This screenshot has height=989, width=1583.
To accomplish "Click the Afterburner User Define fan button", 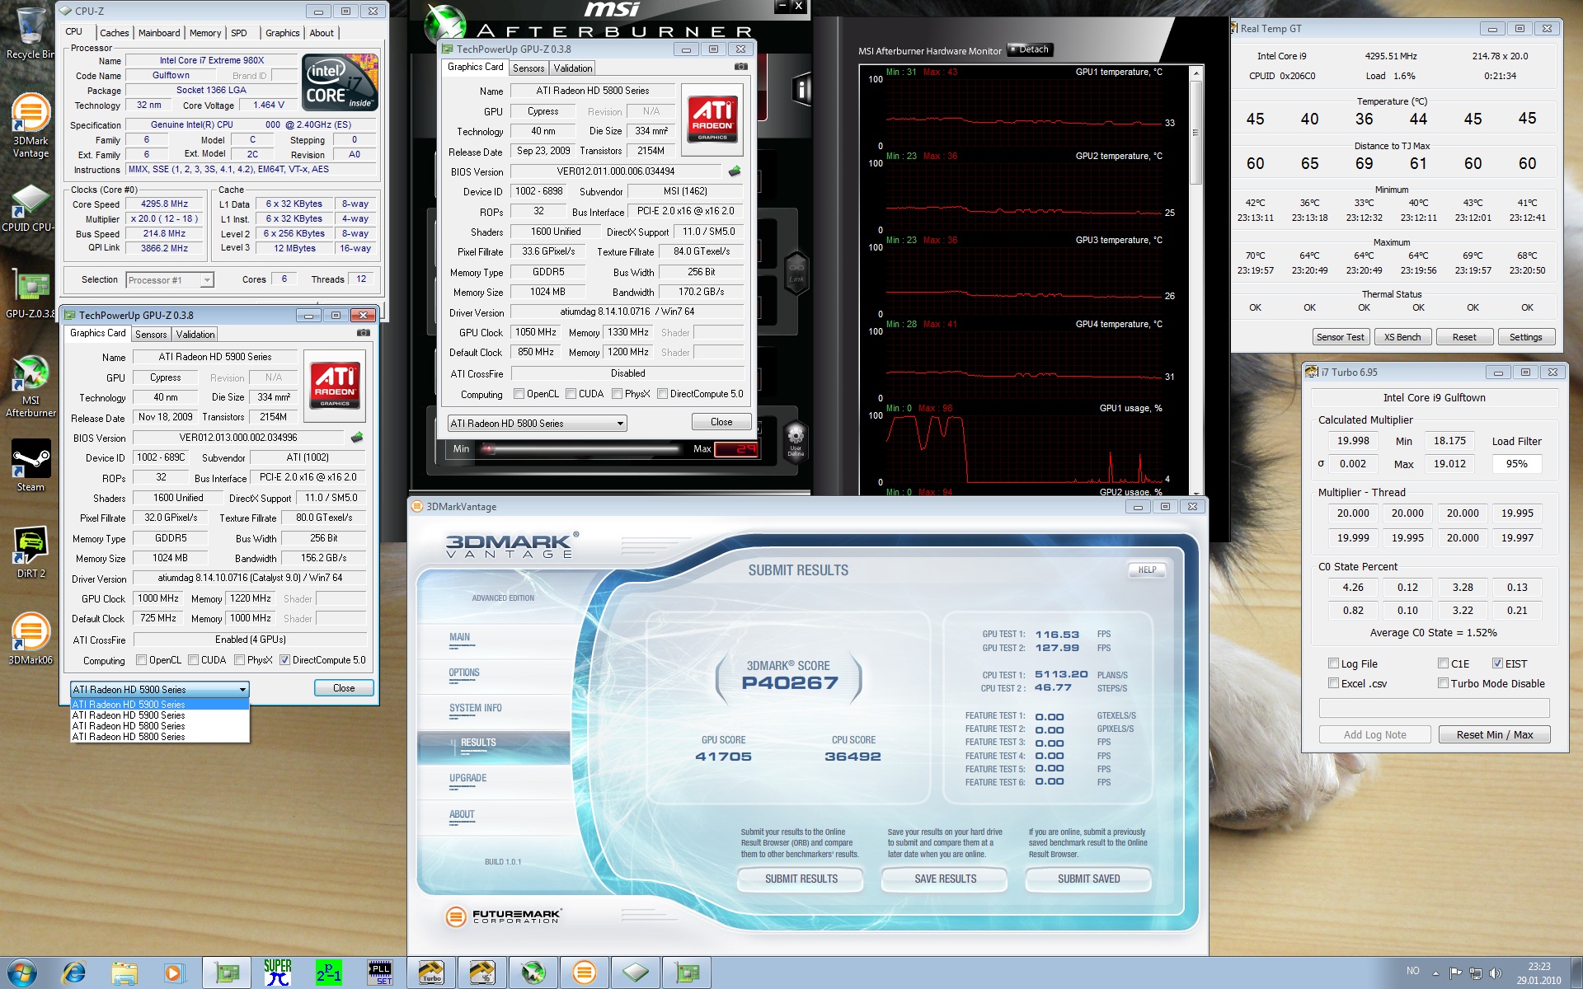I will [x=796, y=441].
